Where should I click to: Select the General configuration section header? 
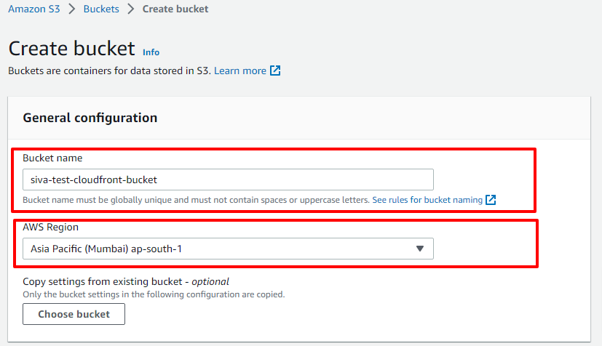click(90, 118)
